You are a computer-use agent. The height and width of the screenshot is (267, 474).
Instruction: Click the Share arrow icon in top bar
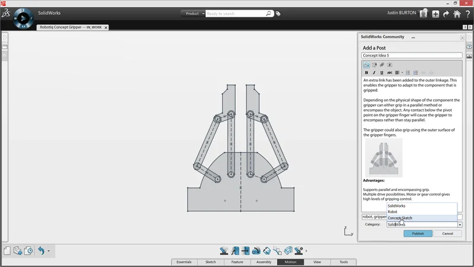(446, 14)
